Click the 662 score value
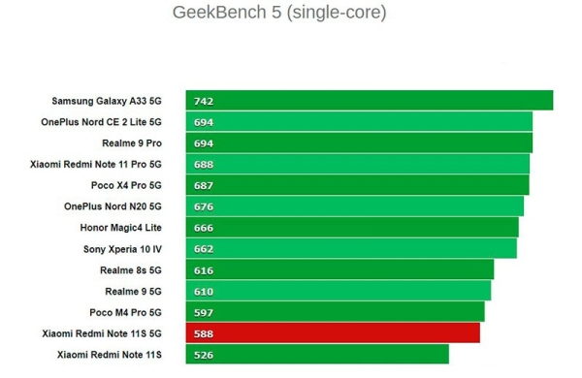 204,248
